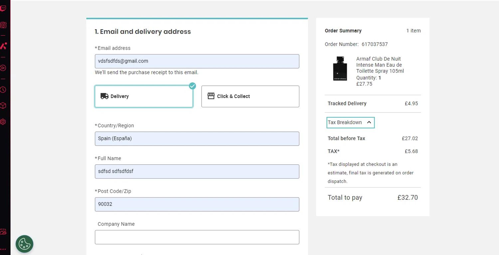This screenshot has width=499, height=255.
Task: Open Twitch panel in the sidebar
Action: pyautogui.click(x=3, y=8)
